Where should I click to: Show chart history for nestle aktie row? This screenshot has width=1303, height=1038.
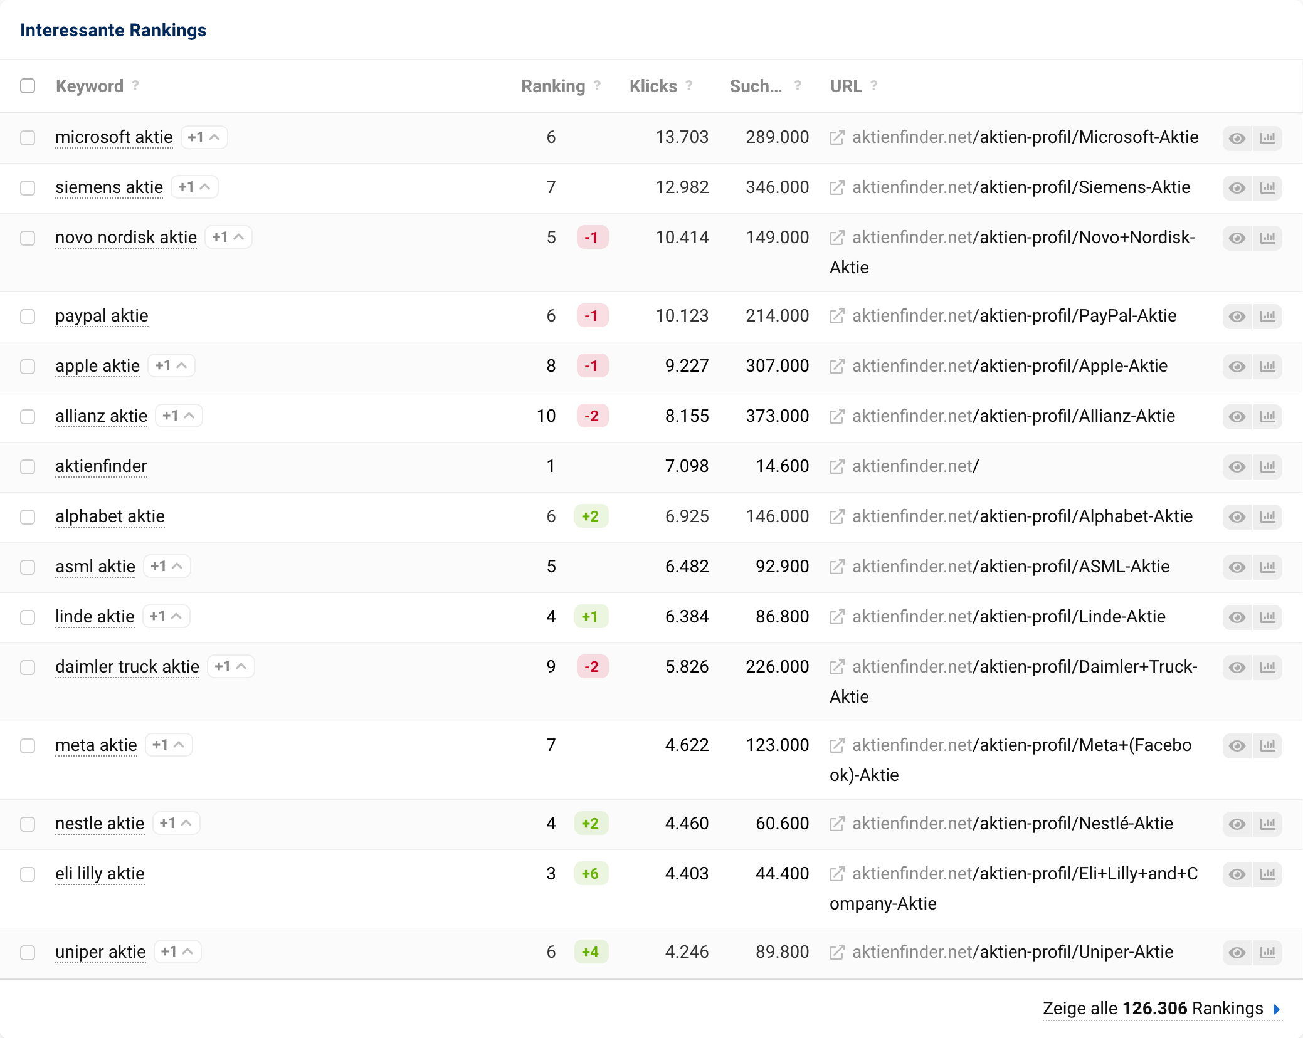pyautogui.click(x=1268, y=824)
